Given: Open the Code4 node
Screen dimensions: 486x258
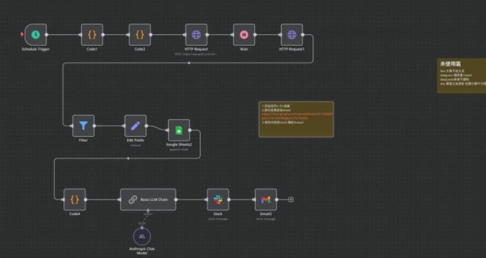Looking at the screenshot, I should tap(75, 199).
